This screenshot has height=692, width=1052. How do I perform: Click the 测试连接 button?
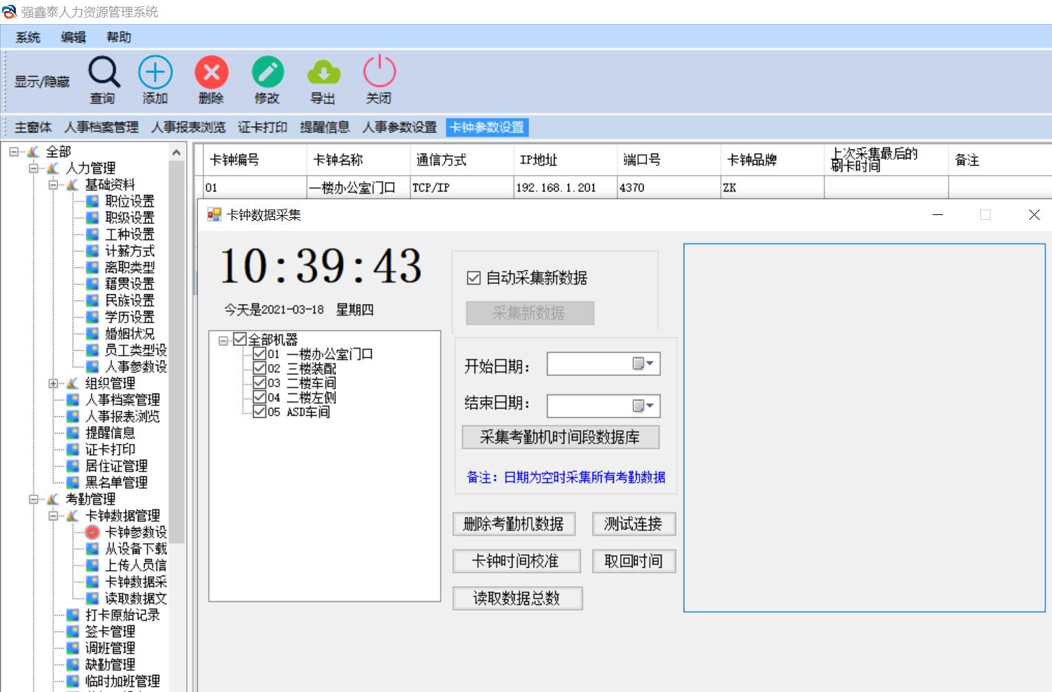(x=633, y=524)
